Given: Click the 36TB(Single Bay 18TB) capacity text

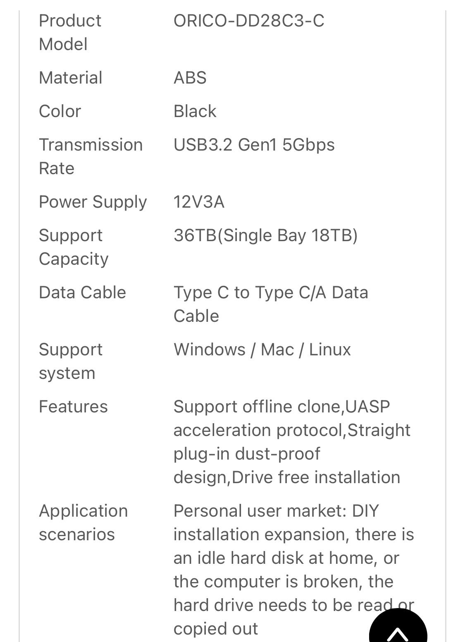Looking at the screenshot, I should click(266, 235).
